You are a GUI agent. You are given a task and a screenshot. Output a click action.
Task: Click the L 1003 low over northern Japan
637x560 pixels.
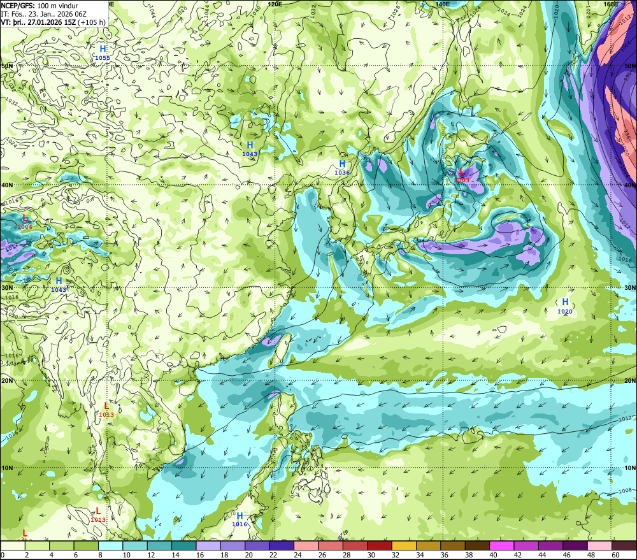[461, 176]
